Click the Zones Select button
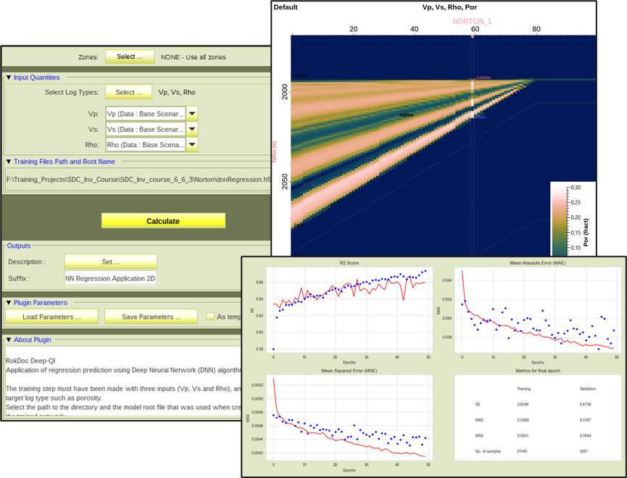627x478 pixels. pyautogui.click(x=130, y=56)
